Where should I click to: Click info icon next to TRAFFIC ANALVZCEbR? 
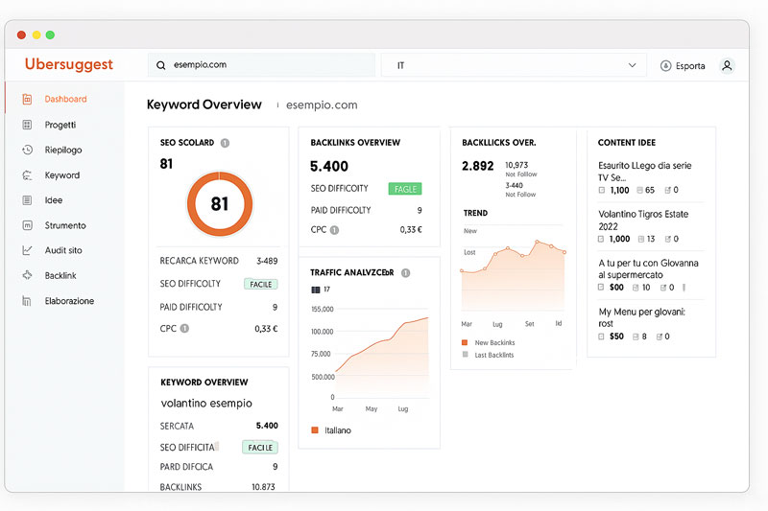tap(405, 273)
